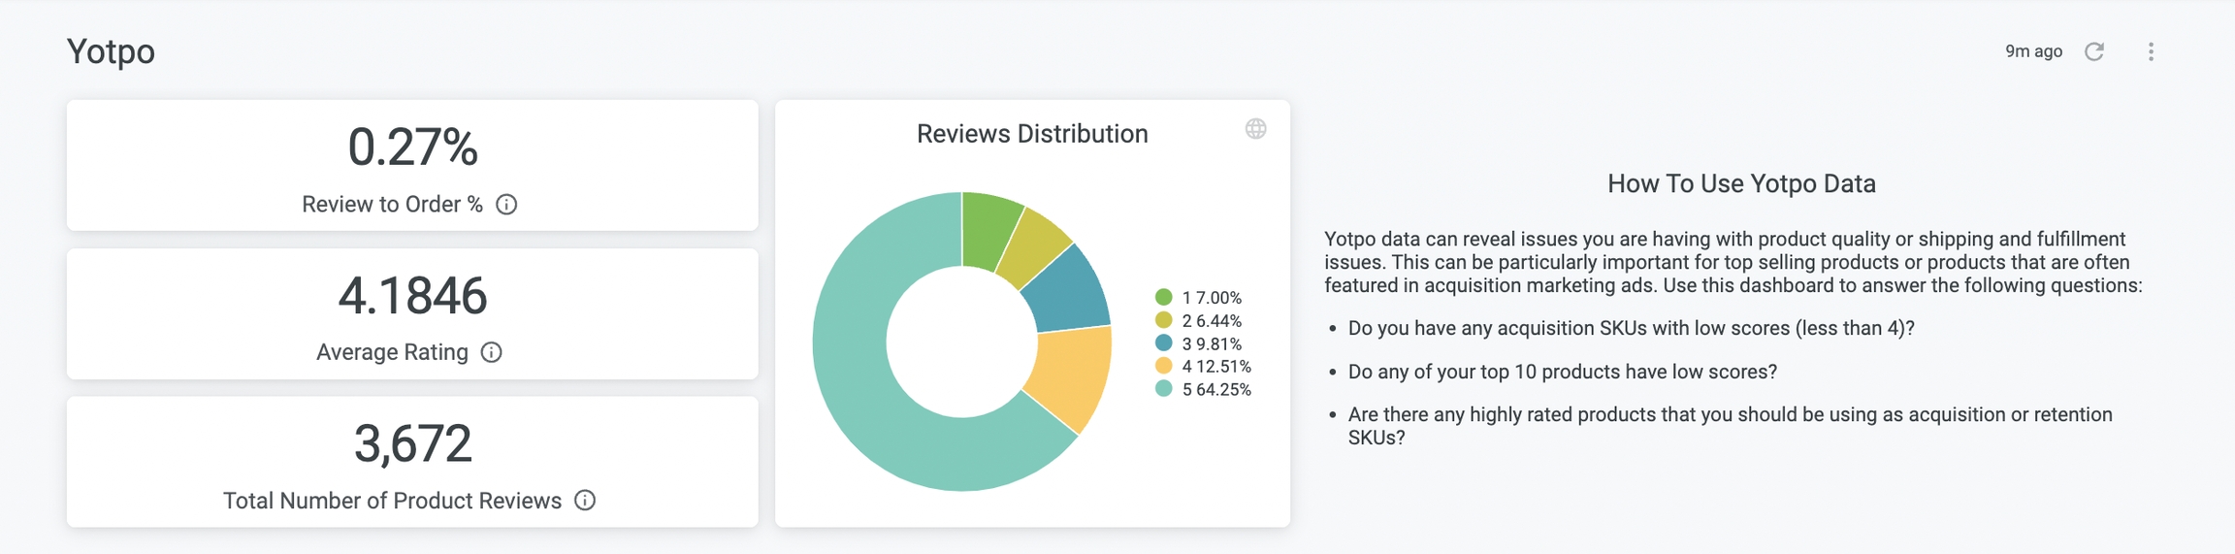Image resolution: width=2235 pixels, height=554 pixels.
Task: Click info icon next to Review to Order %
Action: coord(506,205)
